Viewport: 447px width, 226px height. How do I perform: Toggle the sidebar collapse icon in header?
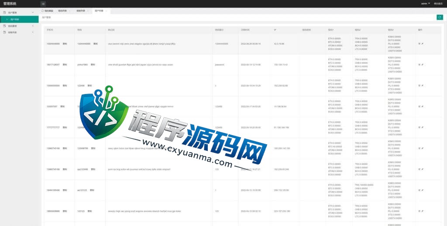coord(43,3)
